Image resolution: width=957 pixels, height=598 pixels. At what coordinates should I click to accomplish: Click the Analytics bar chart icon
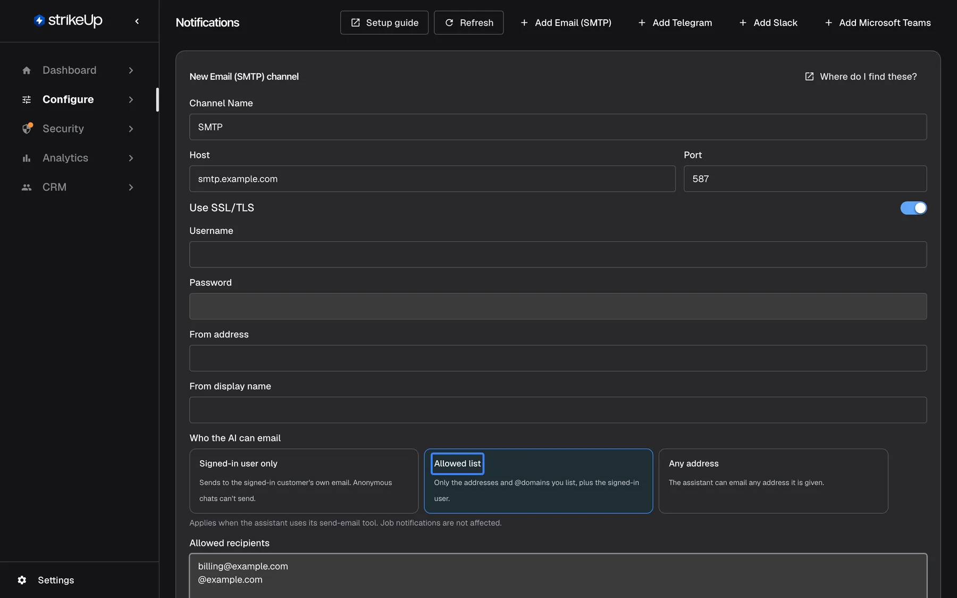point(27,158)
